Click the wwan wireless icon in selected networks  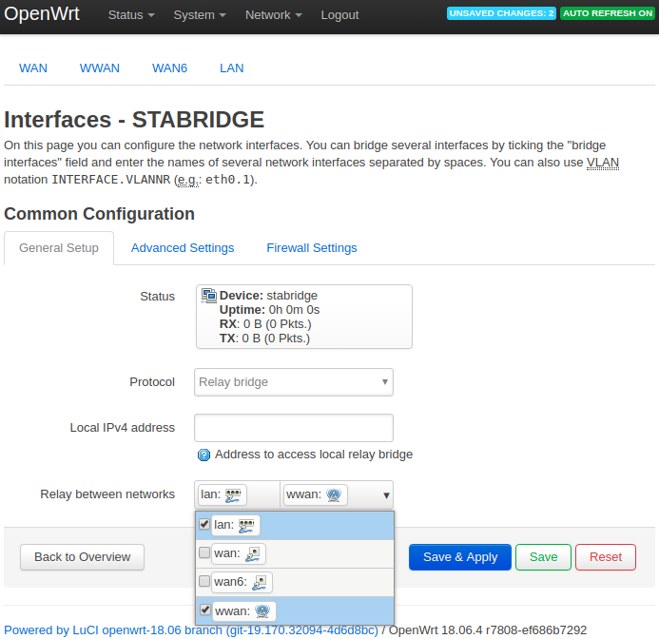coord(334,494)
